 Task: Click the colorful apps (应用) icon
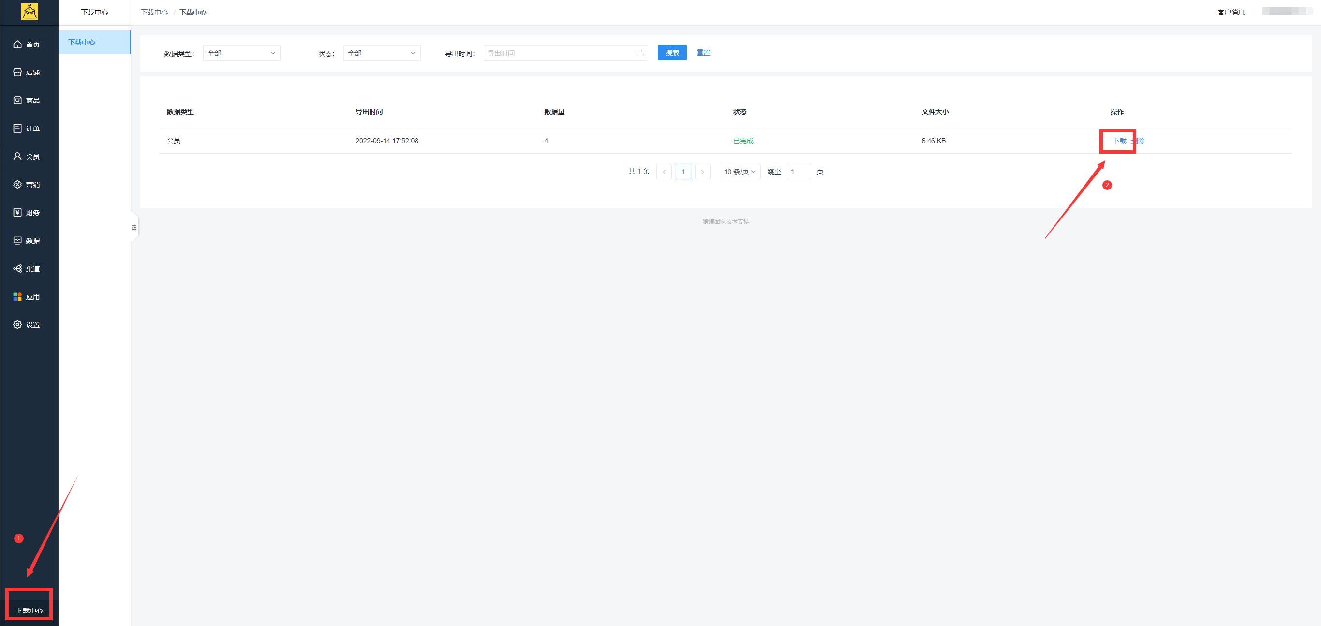click(x=17, y=297)
